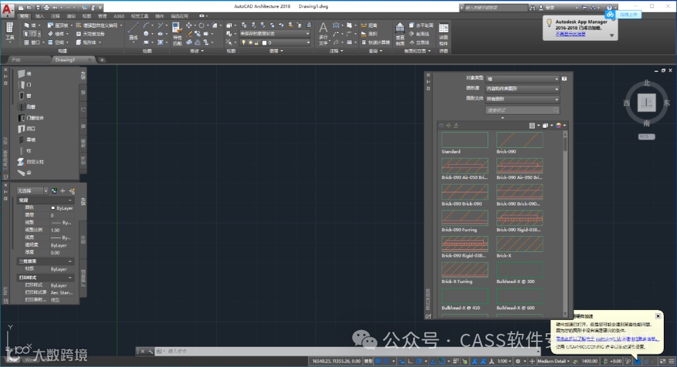
Task: Open the 管理 ribbon tab
Action: pyautogui.click(x=102, y=16)
